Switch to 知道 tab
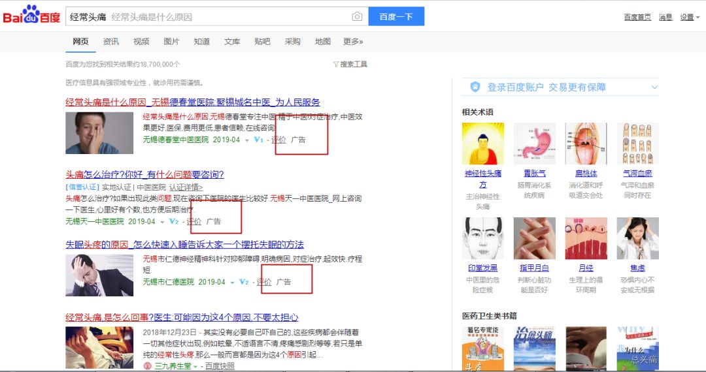This screenshot has width=706, height=372. 201,41
